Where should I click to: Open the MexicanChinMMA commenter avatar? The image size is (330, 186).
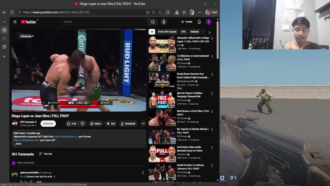pyautogui.click(x=15, y=174)
